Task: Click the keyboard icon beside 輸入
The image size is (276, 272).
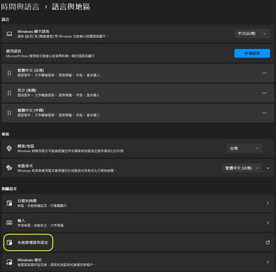Action: tap(9, 223)
